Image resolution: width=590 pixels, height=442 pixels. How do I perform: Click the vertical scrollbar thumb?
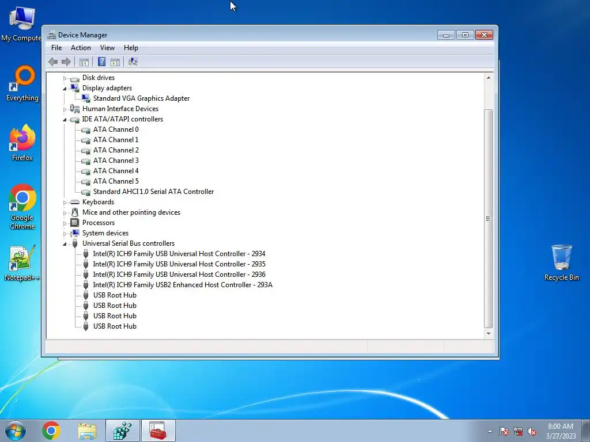pos(488,218)
